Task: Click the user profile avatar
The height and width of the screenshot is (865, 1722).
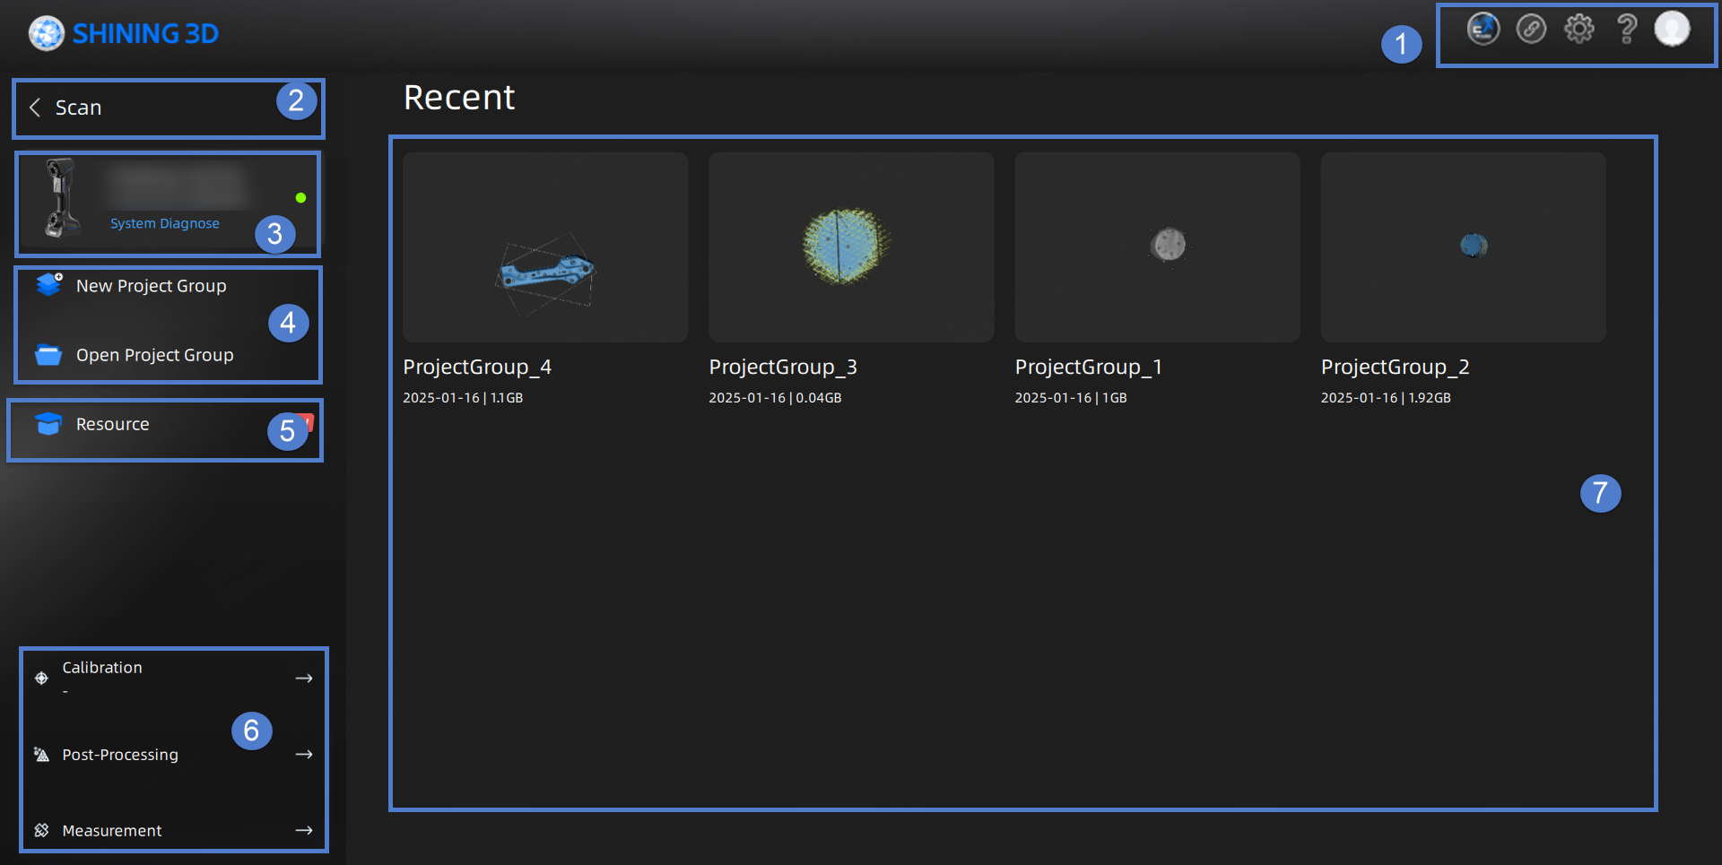Action: point(1672,29)
